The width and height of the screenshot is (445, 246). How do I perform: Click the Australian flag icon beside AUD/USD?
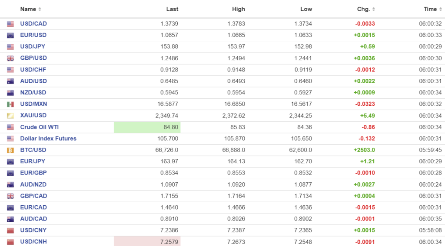click(10, 81)
